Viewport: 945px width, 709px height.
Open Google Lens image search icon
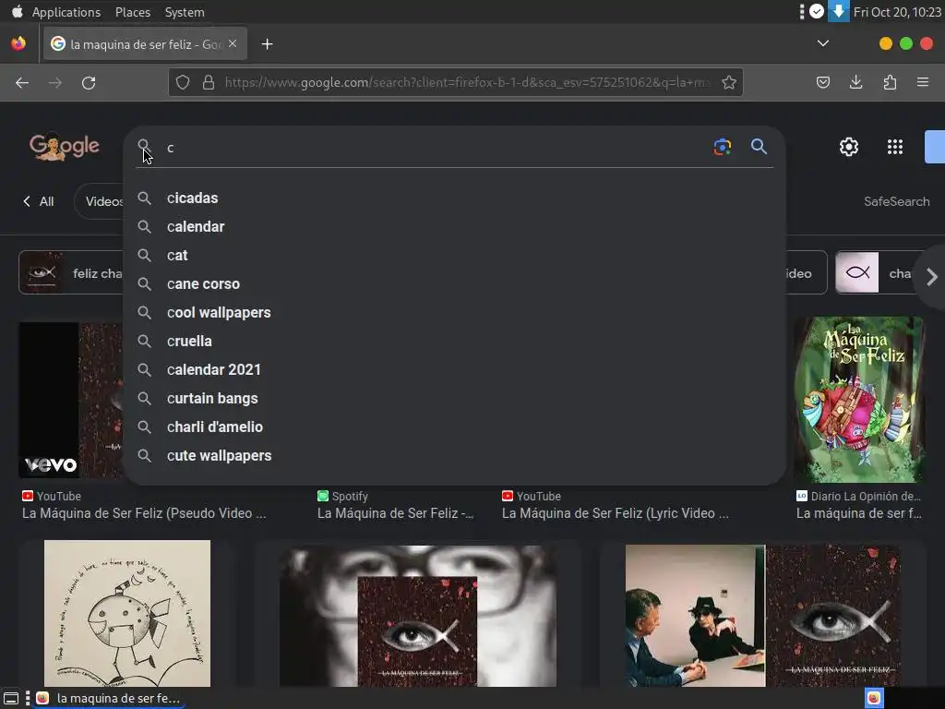(722, 147)
